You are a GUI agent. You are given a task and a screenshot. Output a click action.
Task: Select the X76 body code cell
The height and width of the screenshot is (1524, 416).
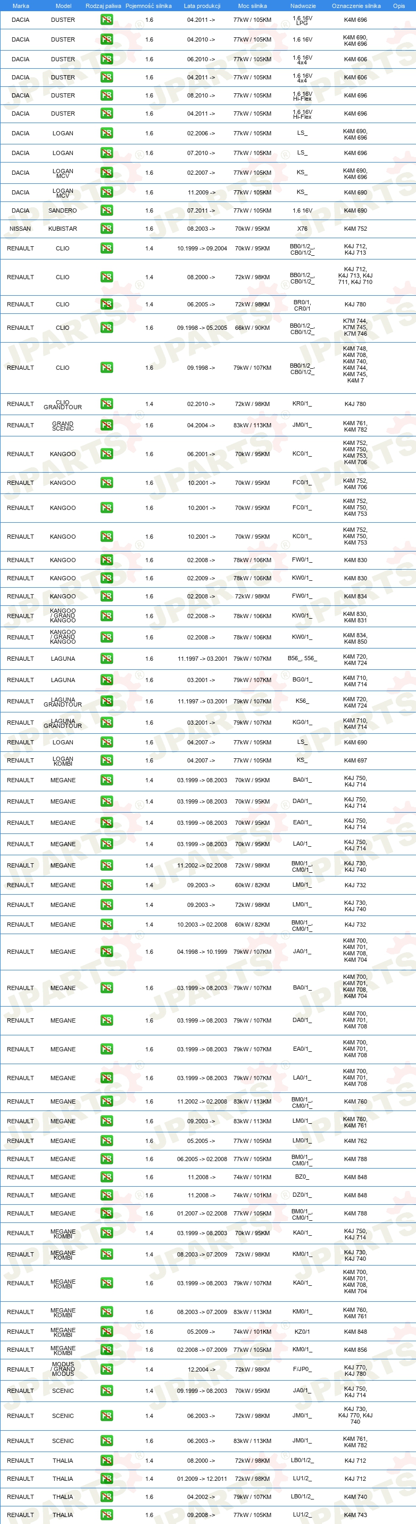click(302, 229)
